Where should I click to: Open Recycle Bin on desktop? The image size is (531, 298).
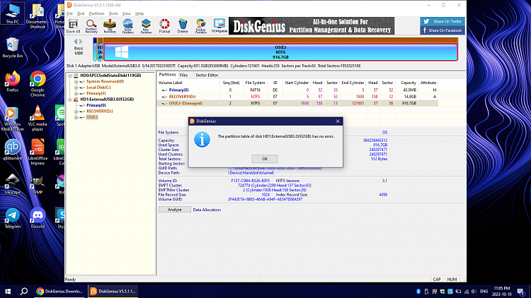[x=13, y=47]
